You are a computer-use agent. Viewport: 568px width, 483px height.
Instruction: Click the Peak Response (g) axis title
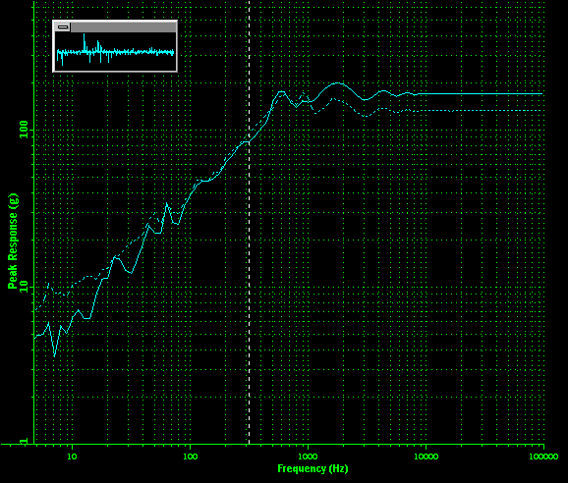click(x=13, y=241)
